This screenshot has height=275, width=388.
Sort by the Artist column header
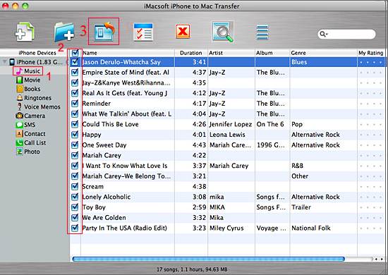[x=231, y=53]
